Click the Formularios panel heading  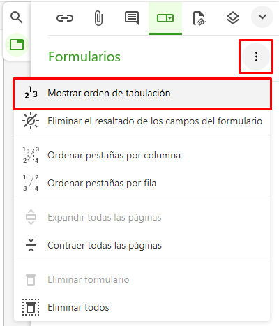(84, 57)
